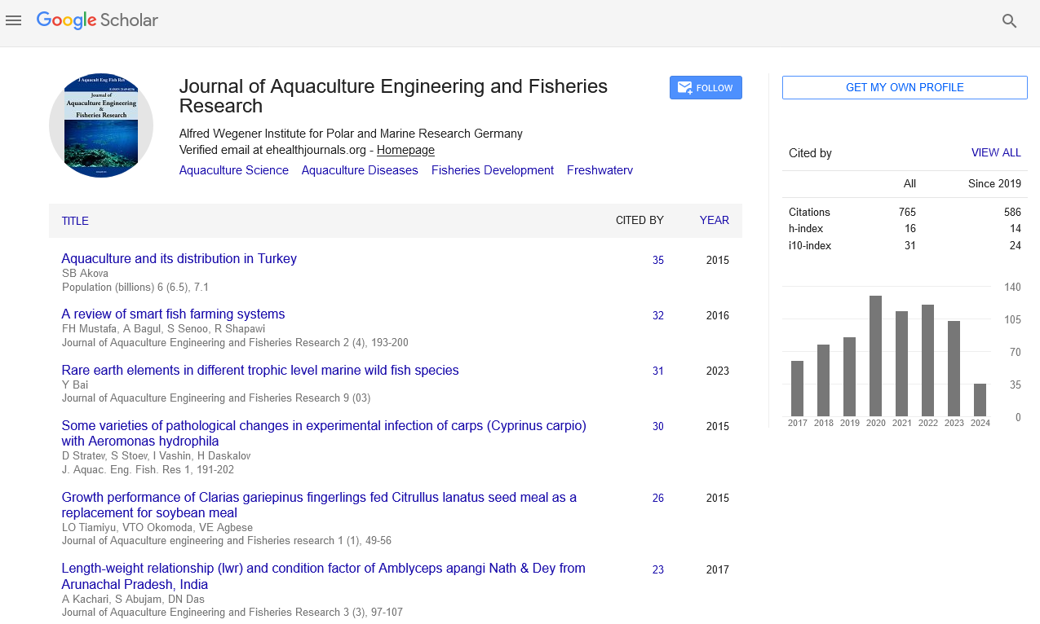Click the 2024 bar in citations chart
This screenshot has height=624, width=1040.
(x=980, y=400)
